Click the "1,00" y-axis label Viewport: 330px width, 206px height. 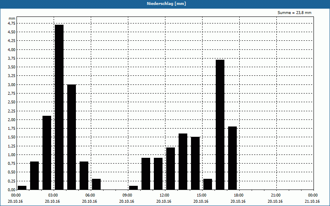click(12, 155)
